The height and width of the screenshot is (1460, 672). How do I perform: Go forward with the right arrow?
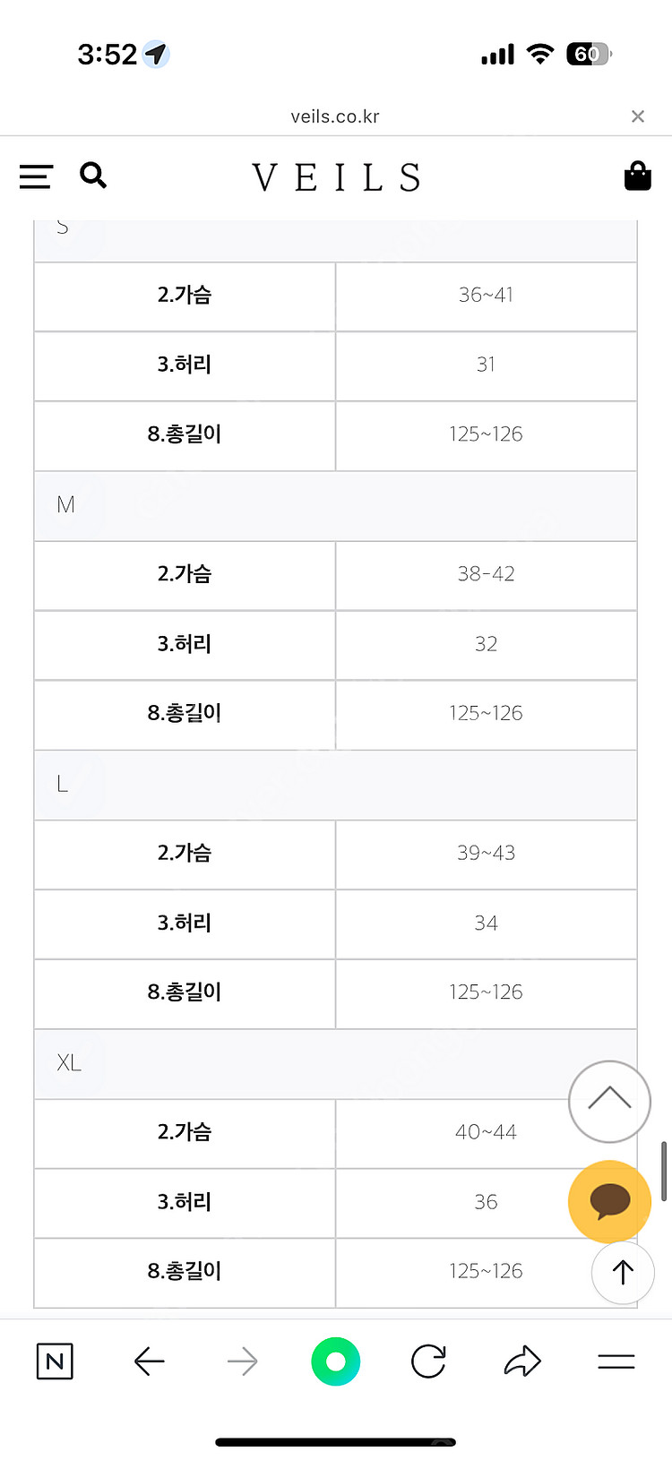click(x=243, y=1361)
